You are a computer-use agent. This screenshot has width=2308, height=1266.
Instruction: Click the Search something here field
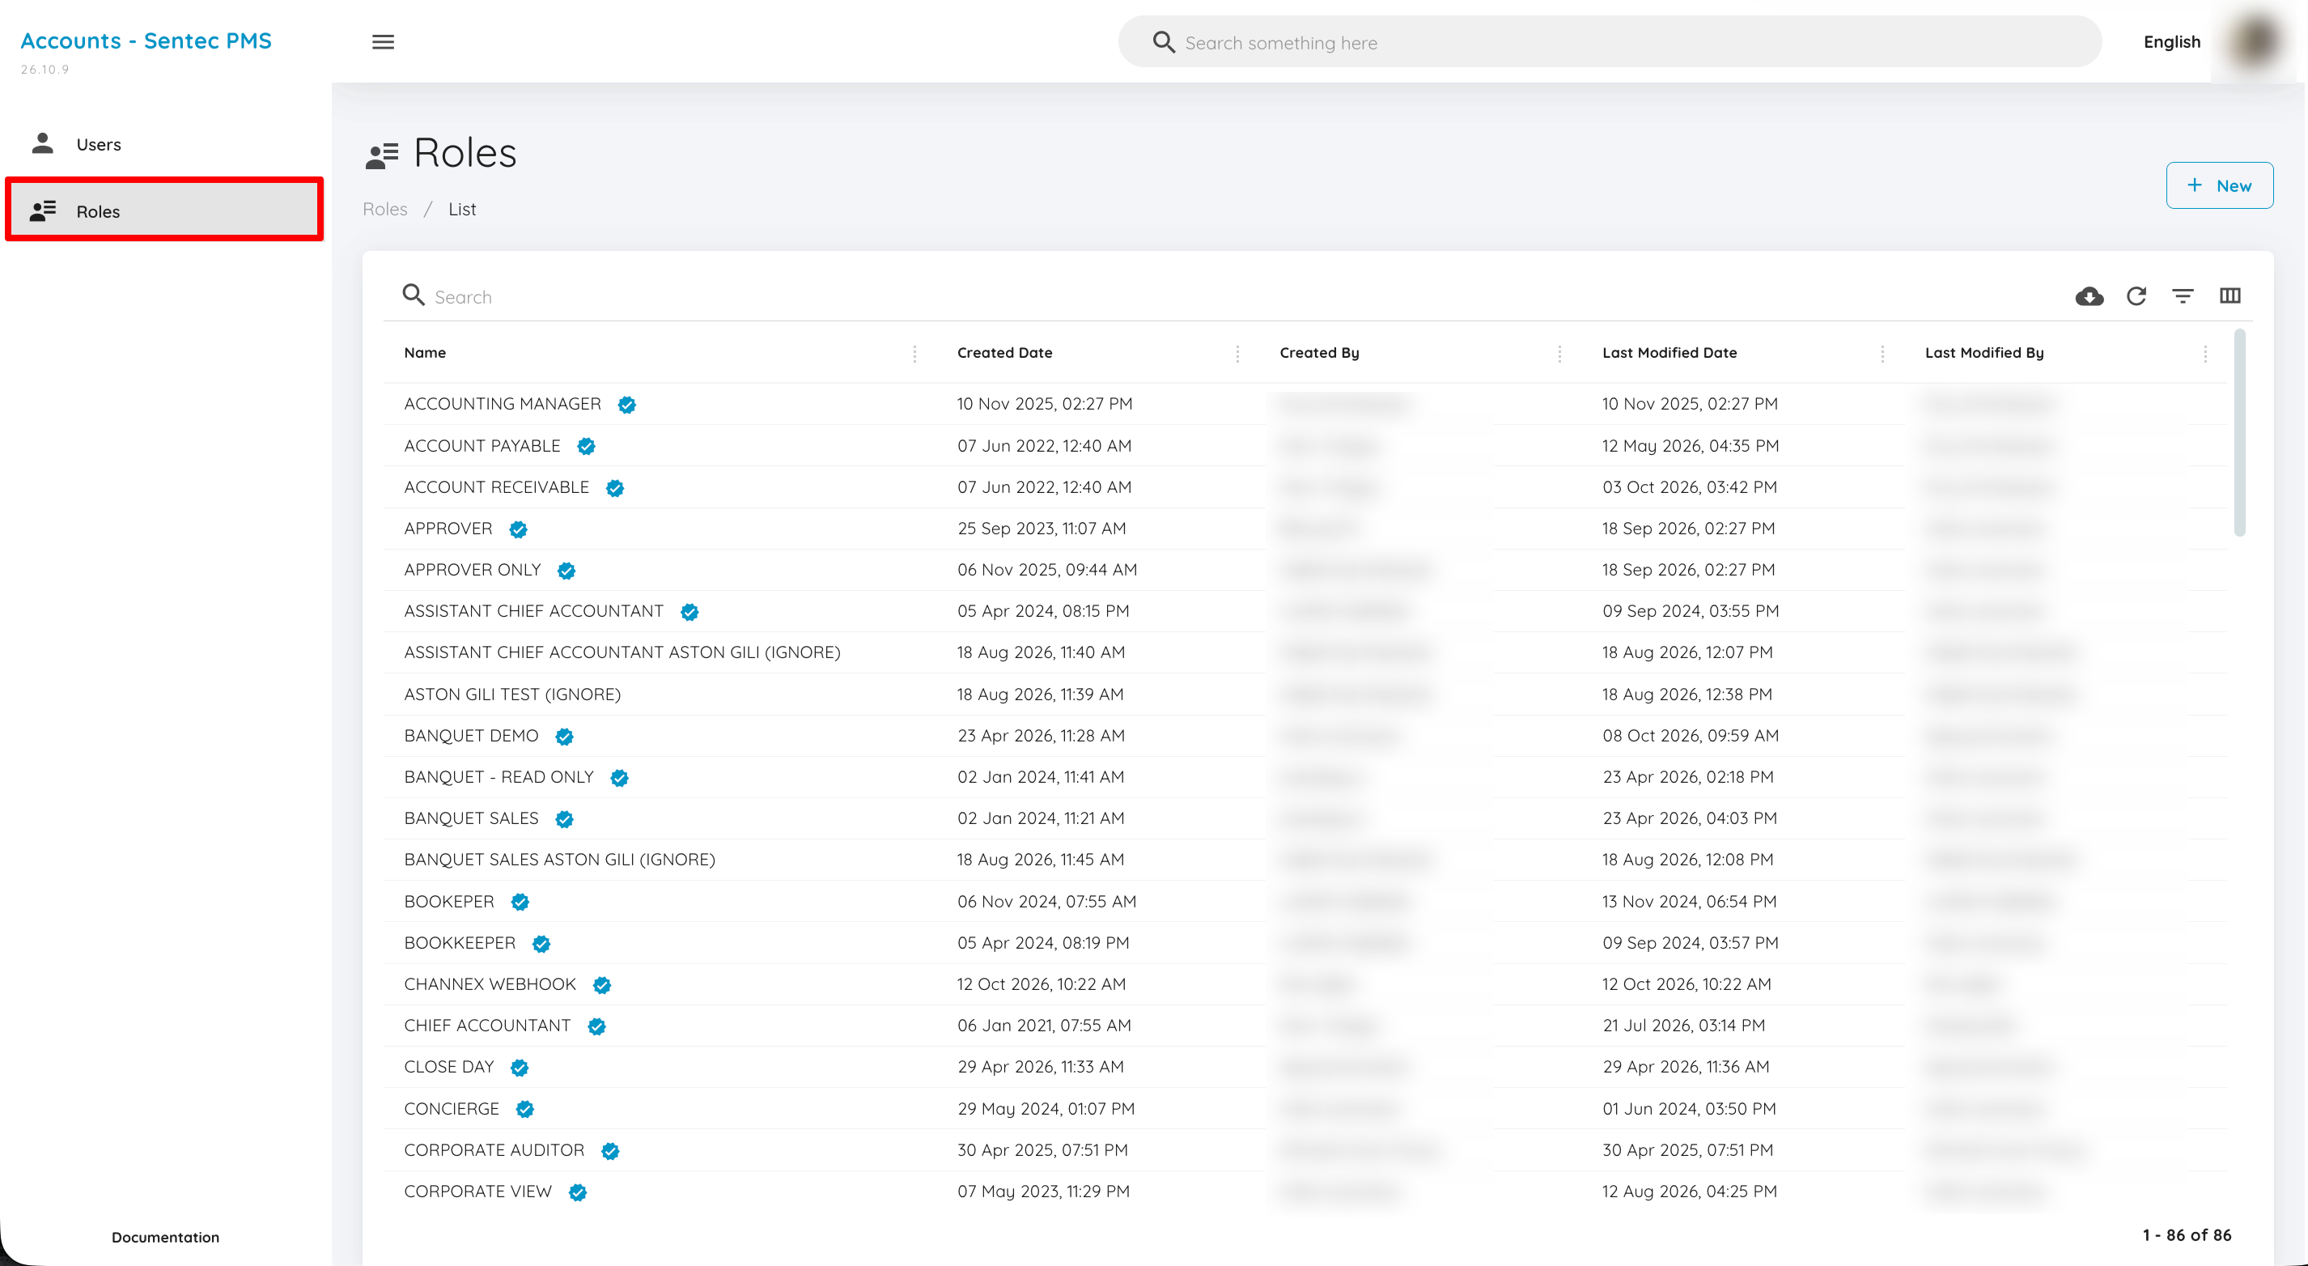click(1610, 41)
